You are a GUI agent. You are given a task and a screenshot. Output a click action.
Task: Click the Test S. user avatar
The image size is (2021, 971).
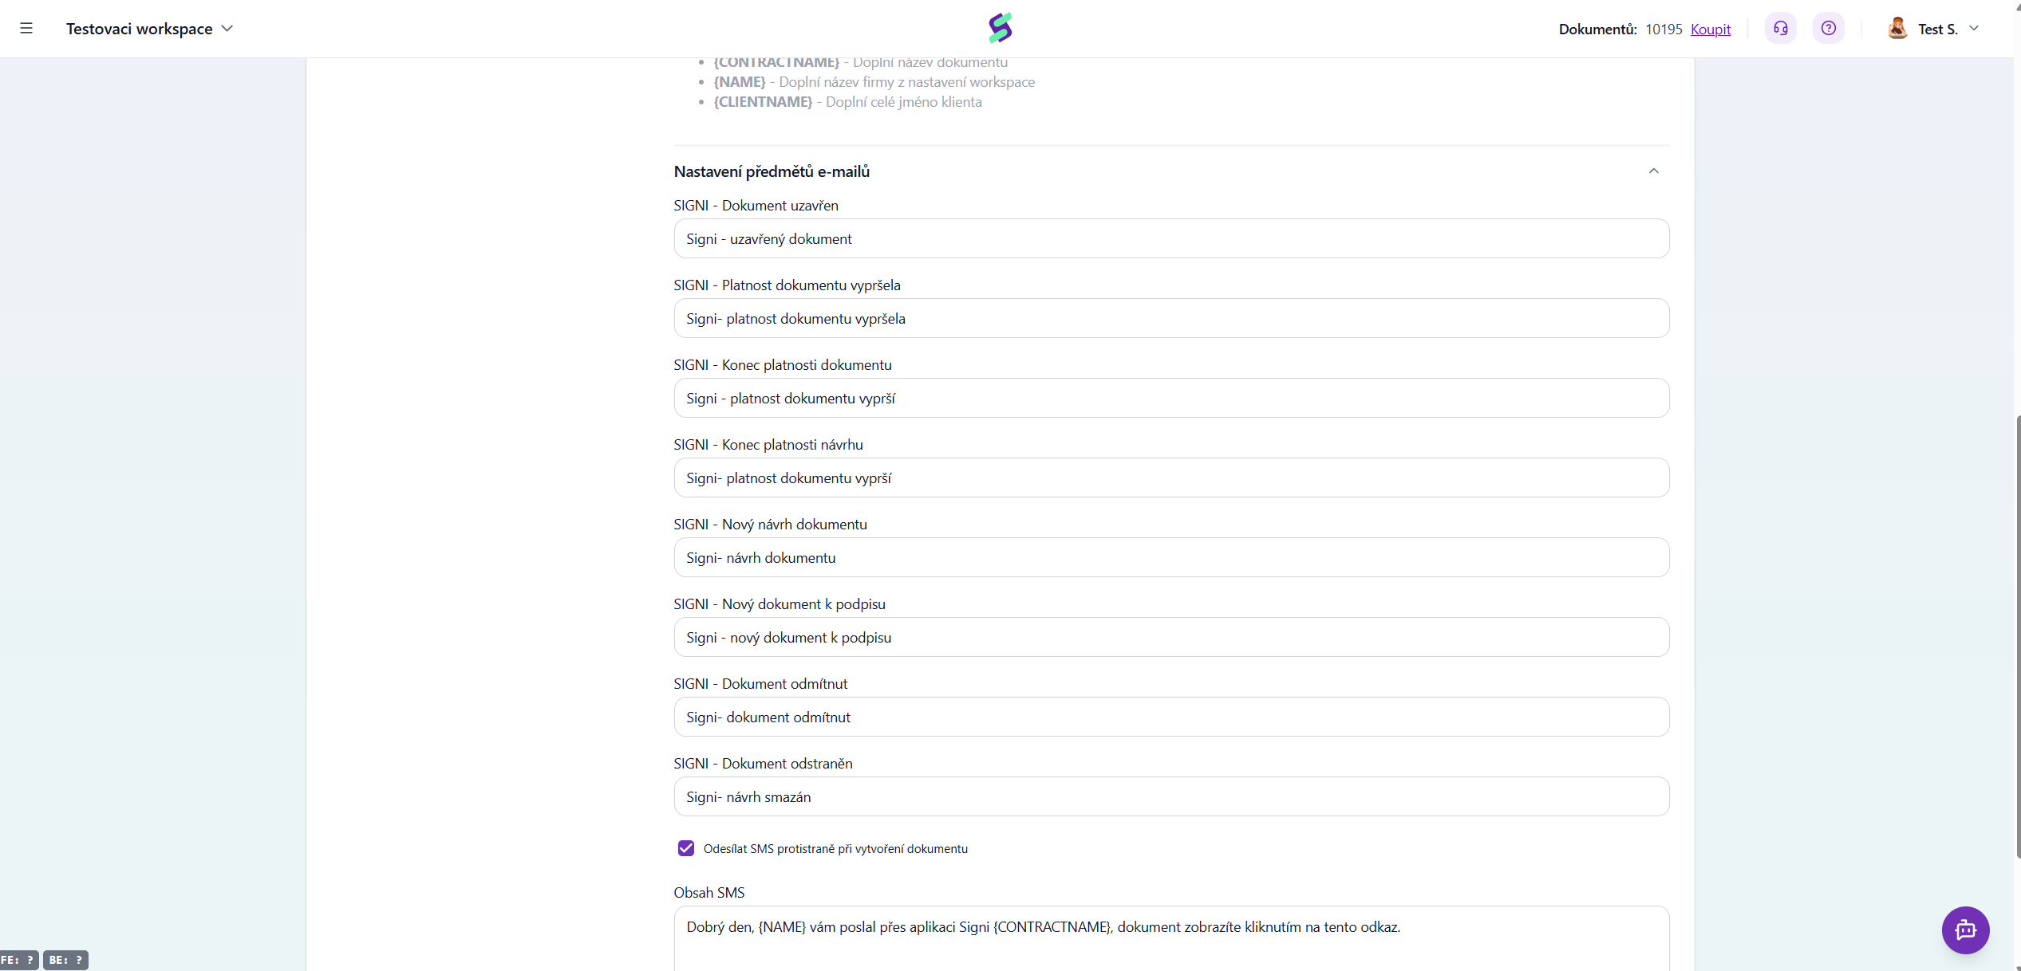[x=1898, y=29]
